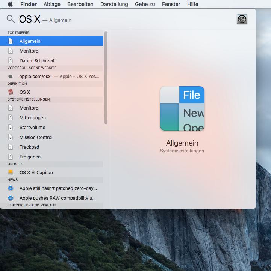Click the icon beside Allgemein top hit

point(11,41)
